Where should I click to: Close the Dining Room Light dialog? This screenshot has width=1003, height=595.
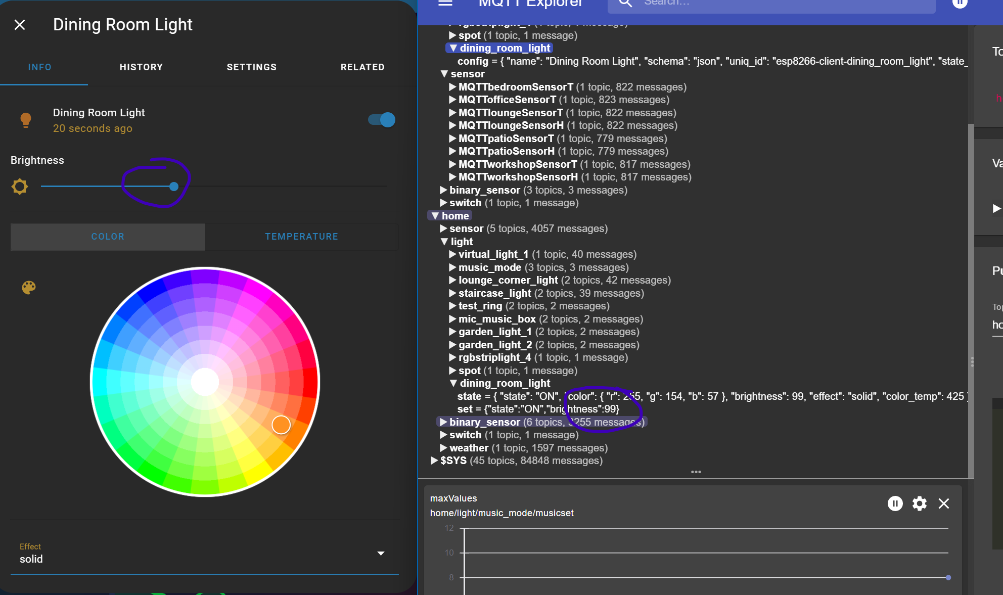click(20, 25)
